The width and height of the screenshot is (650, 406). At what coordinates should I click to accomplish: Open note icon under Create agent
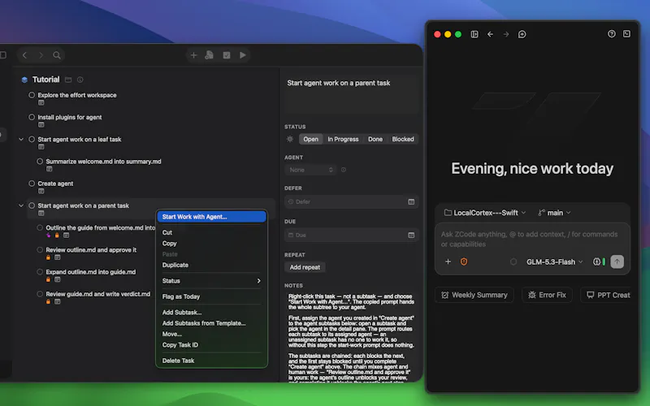point(41,191)
